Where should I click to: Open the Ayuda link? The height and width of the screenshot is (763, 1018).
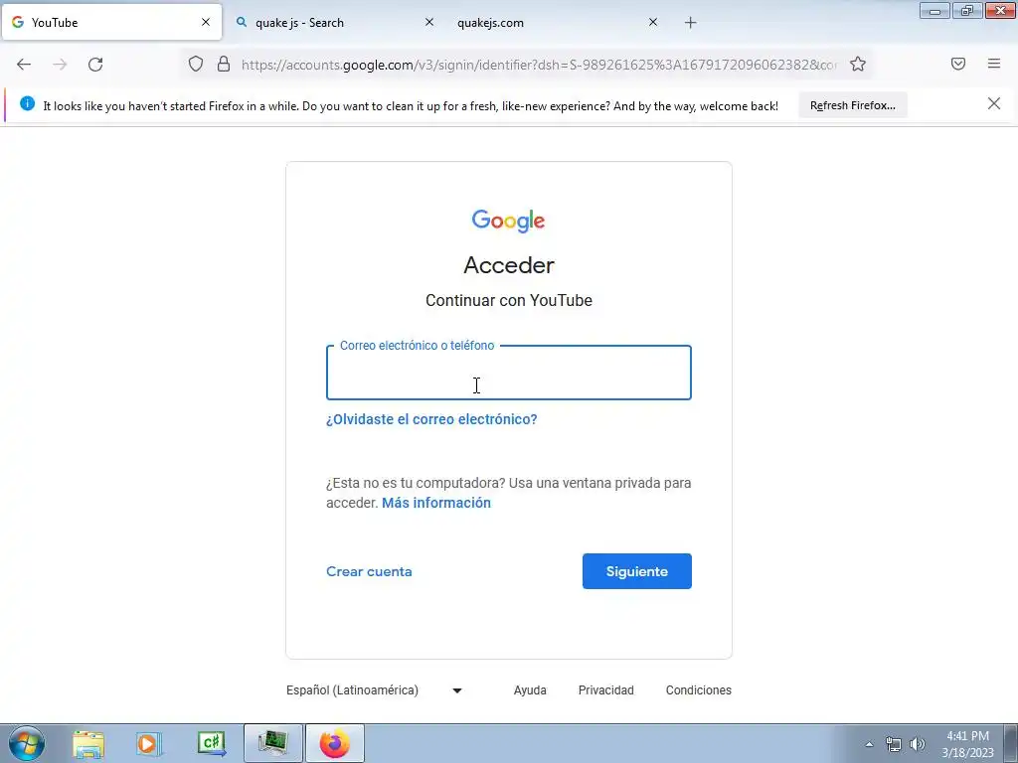(530, 690)
